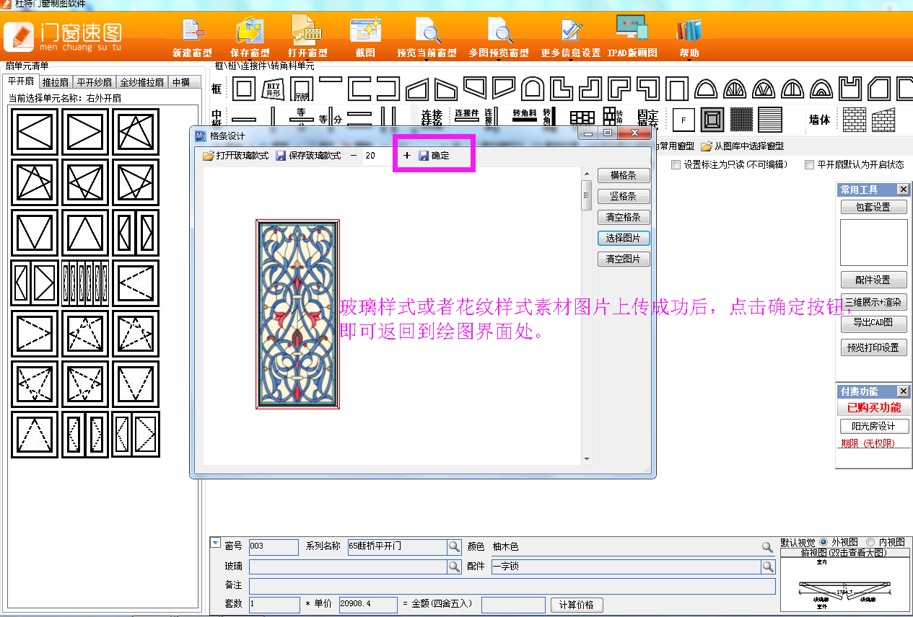This screenshot has width=913, height=617.
Task: Select the downward solid triangle sash
Action: 34,233
